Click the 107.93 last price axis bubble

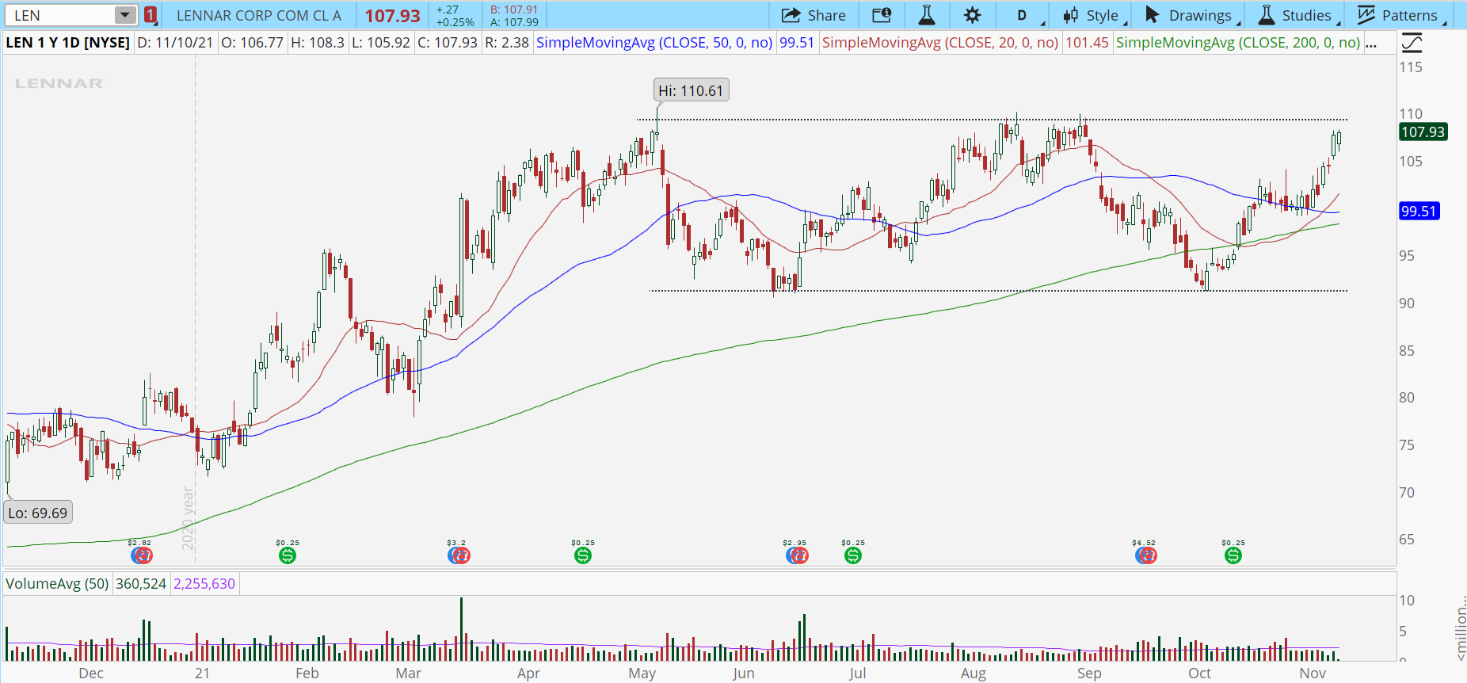pyautogui.click(x=1423, y=132)
